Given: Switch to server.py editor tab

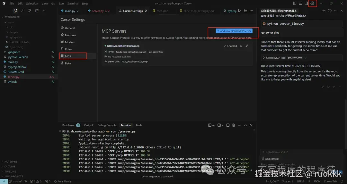Looking at the screenshot, I should tap(99, 11).
